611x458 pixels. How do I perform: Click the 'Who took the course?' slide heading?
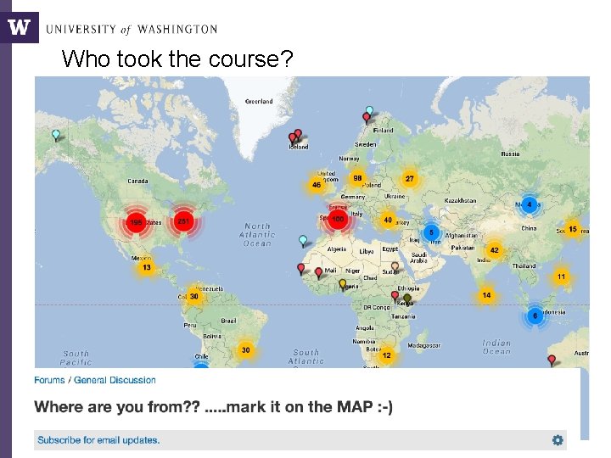pyautogui.click(x=177, y=59)
